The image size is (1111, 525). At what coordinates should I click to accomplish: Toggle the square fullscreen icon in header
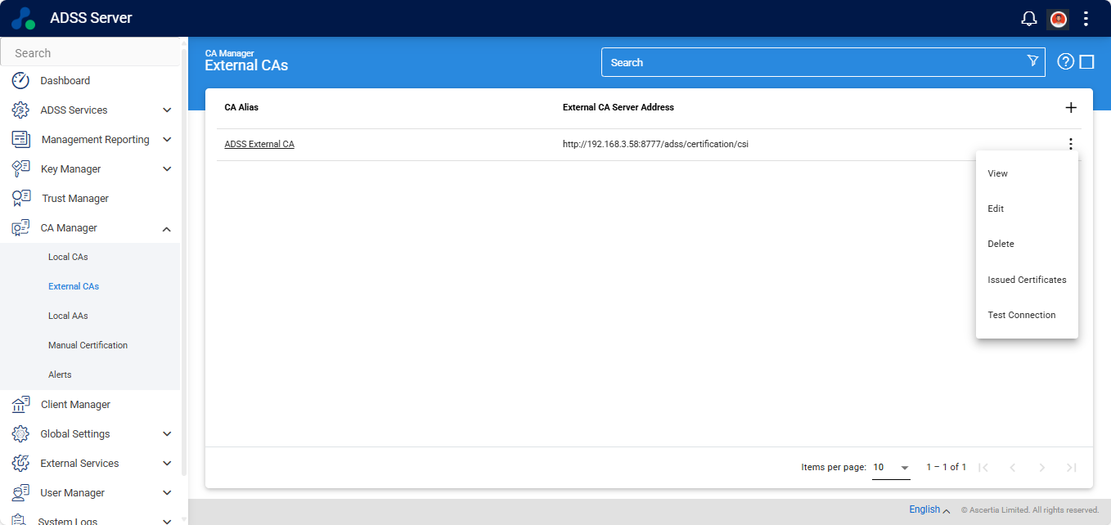coord(1087,61)
